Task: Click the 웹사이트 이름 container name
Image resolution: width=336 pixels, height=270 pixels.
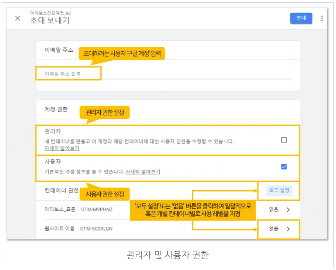Action: pos(59,229)
